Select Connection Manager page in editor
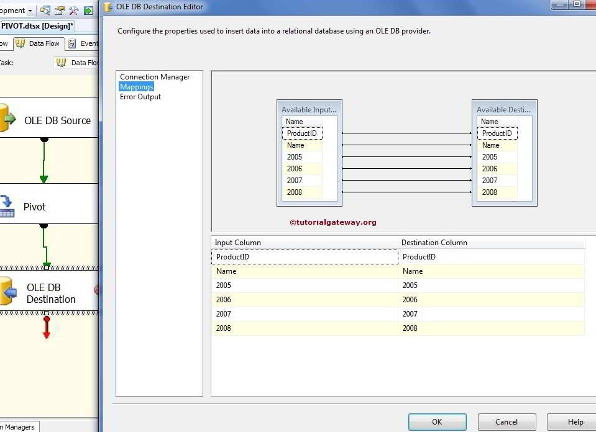596x432 pixels. (155, 77)
